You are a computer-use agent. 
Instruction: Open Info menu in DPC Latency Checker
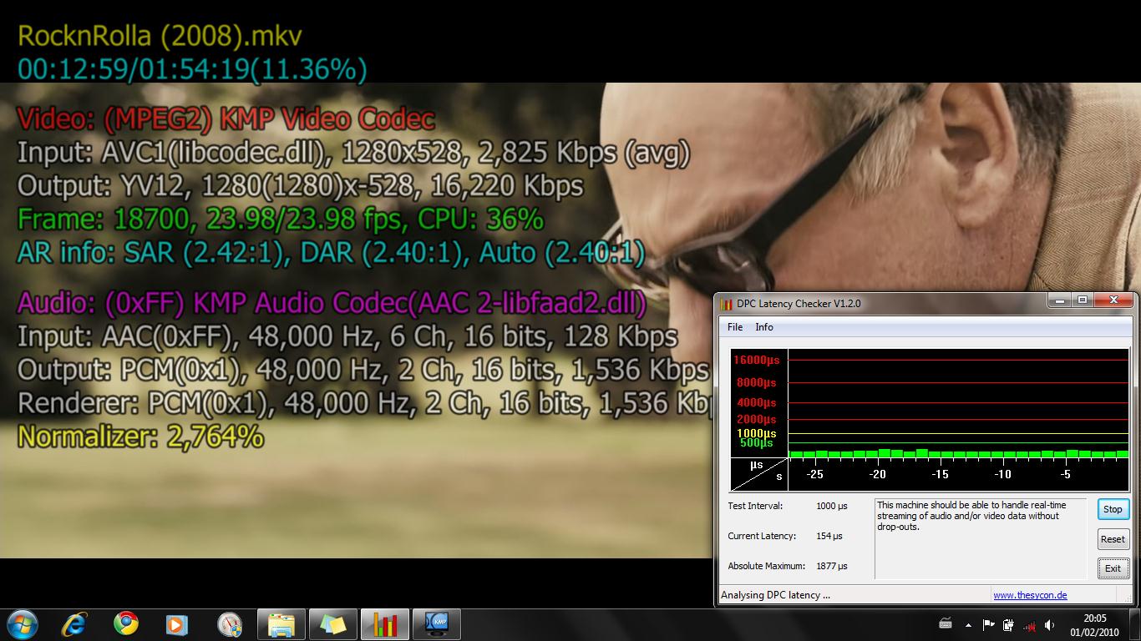[x=764, y=327]
